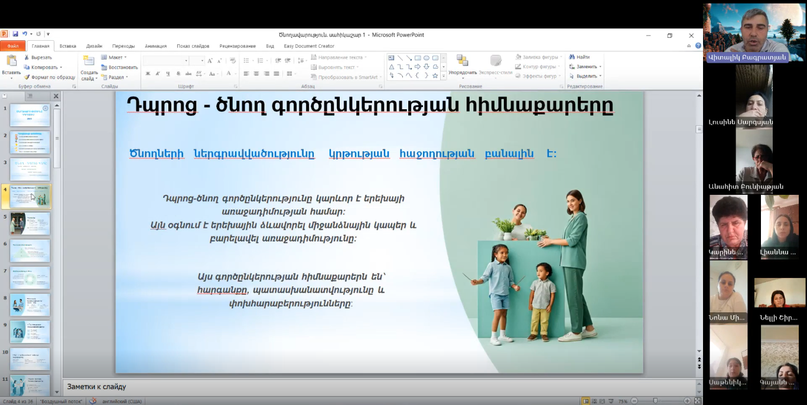This screenshot has width=807, height=405.
Task: Increase list indent level icon
Action: coord(287,60)
